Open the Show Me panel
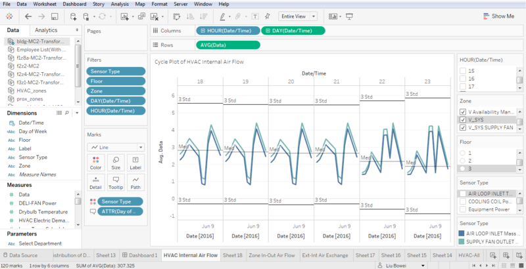The height and width of the screenshot is (269, 526). 498,16
